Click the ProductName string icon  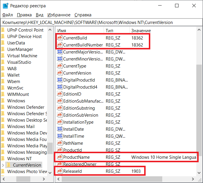pos(59,157)
